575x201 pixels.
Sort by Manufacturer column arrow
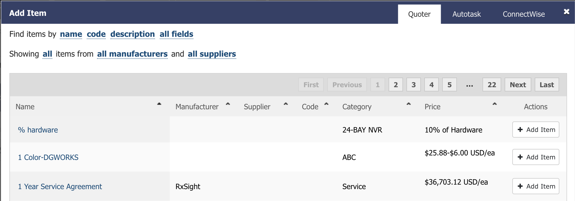228,104
